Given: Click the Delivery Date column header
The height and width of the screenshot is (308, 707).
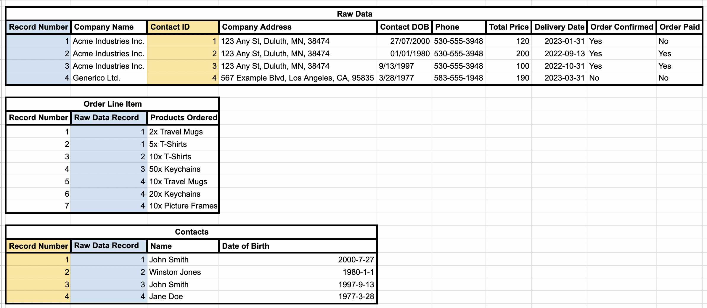Looking at the screenshot, I should click(559, 27).
